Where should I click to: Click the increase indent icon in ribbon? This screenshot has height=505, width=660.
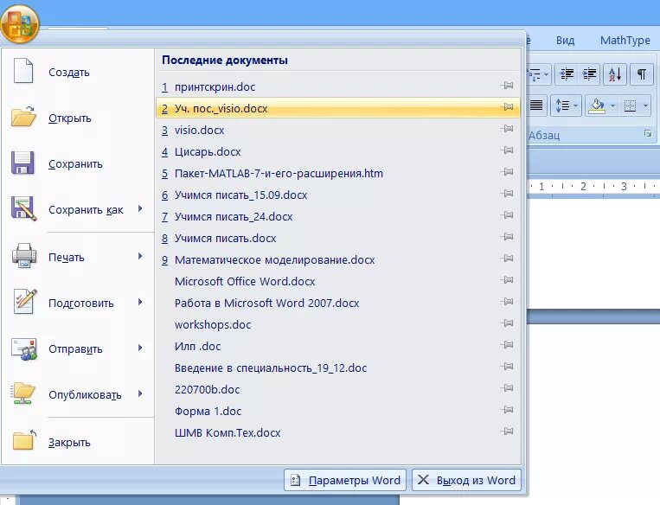[x=589, y=74]
